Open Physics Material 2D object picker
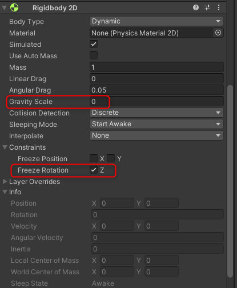237x288 pixels. 218,33
